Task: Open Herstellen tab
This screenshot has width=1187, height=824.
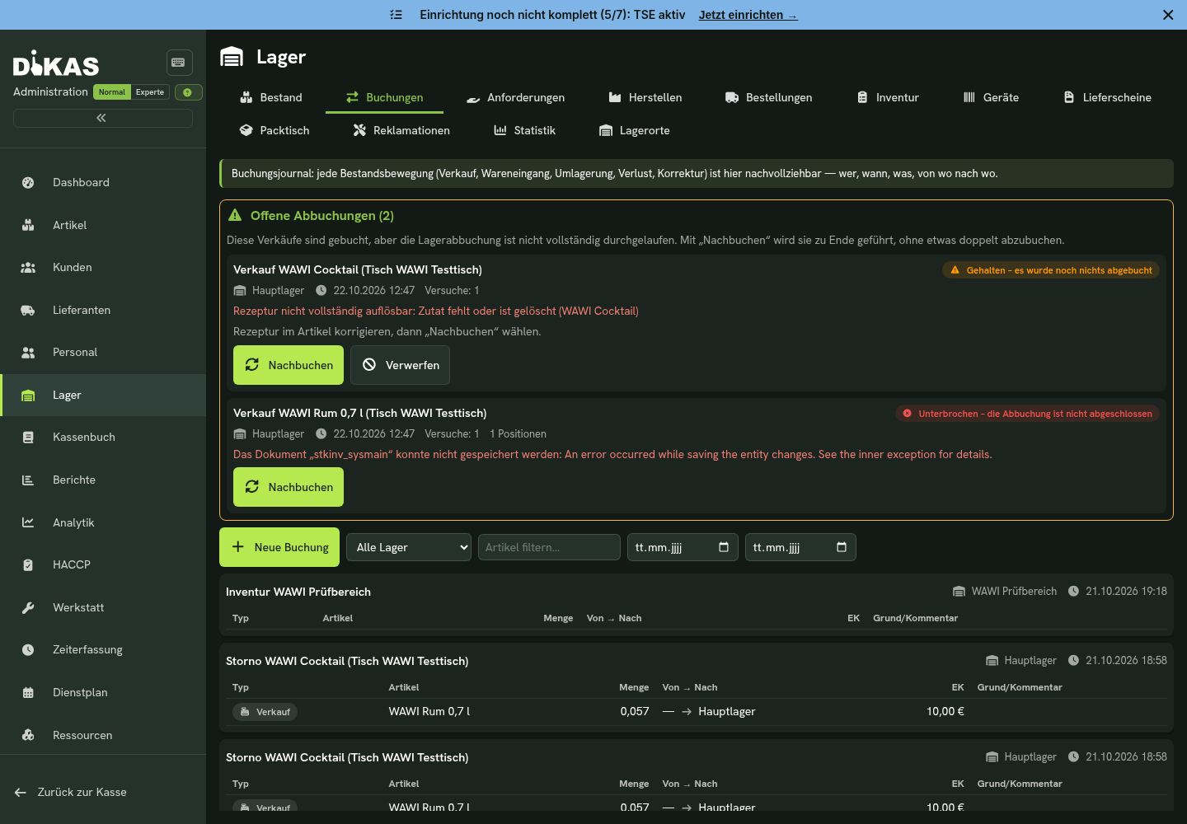Action: (645, 97)
